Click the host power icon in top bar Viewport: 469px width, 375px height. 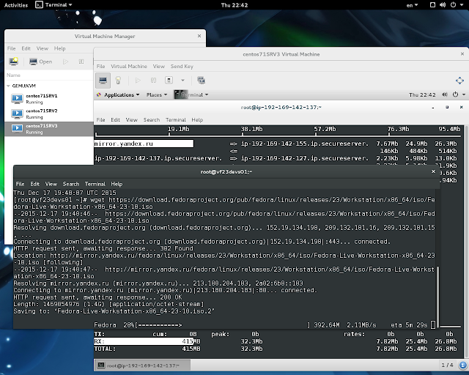(453, 5)
